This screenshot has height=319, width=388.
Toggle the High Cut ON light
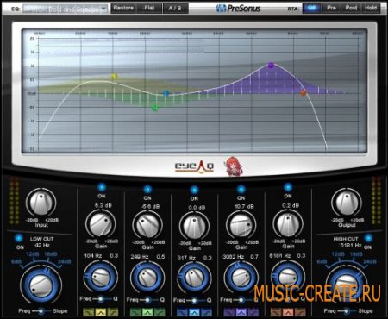tap(368, 238)
